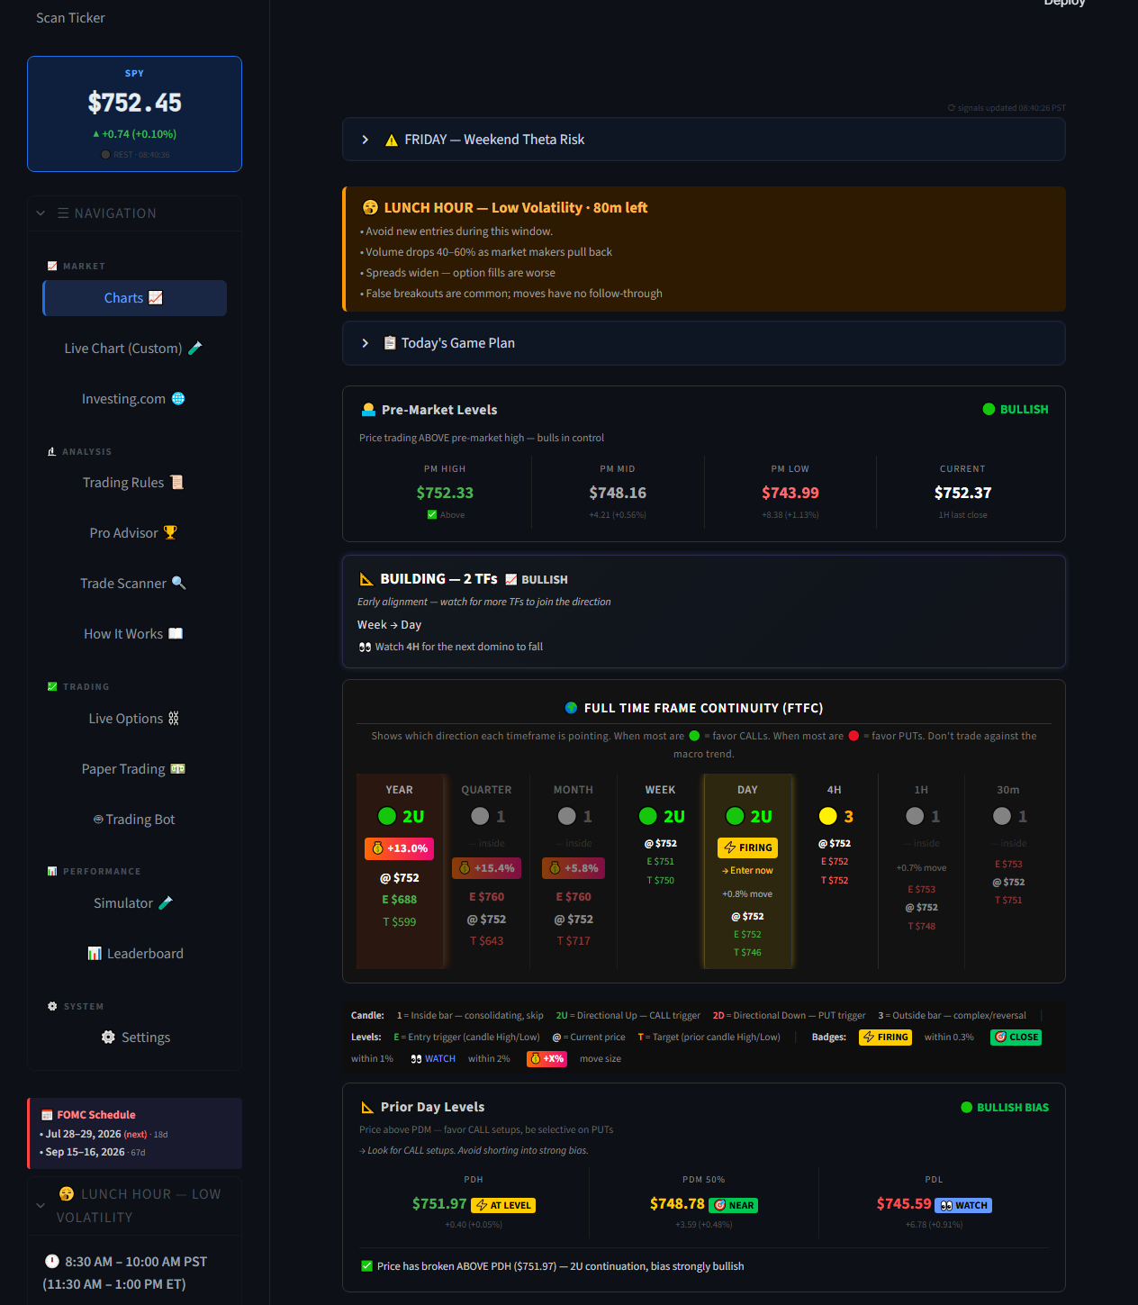This screenshot has width=1138, height=1305.
Task: Click the chart icon beside Charts
Action: [156, 298]
